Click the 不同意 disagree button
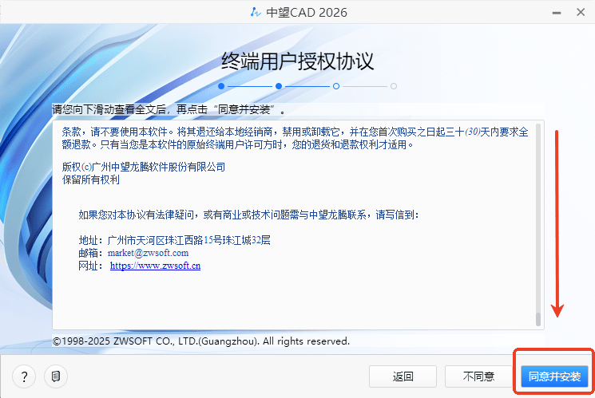 (x=478, y=376)
